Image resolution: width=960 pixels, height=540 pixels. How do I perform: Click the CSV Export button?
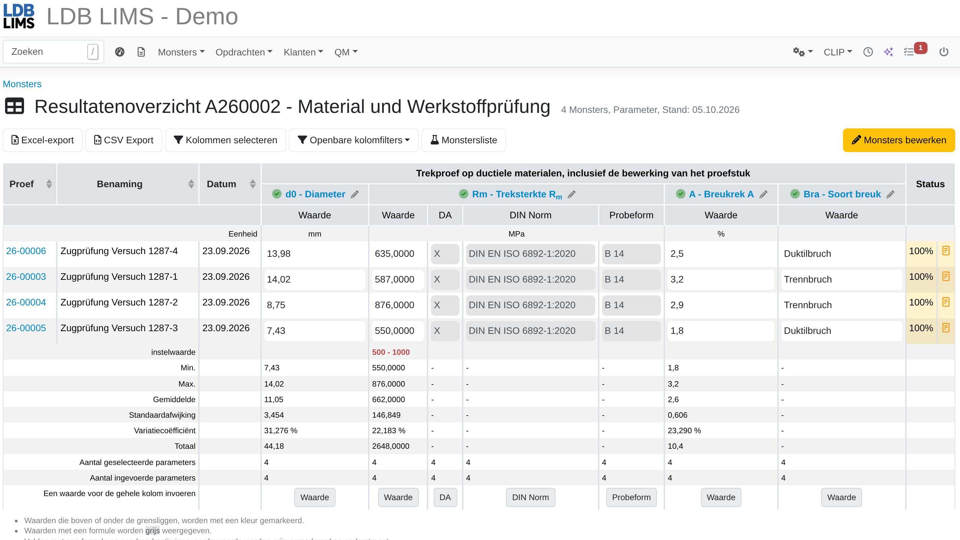coord(124,140)
